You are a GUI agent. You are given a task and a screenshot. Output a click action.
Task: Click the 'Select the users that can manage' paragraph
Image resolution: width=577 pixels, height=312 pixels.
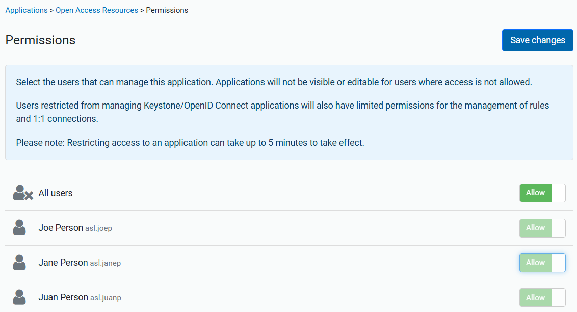274,82
